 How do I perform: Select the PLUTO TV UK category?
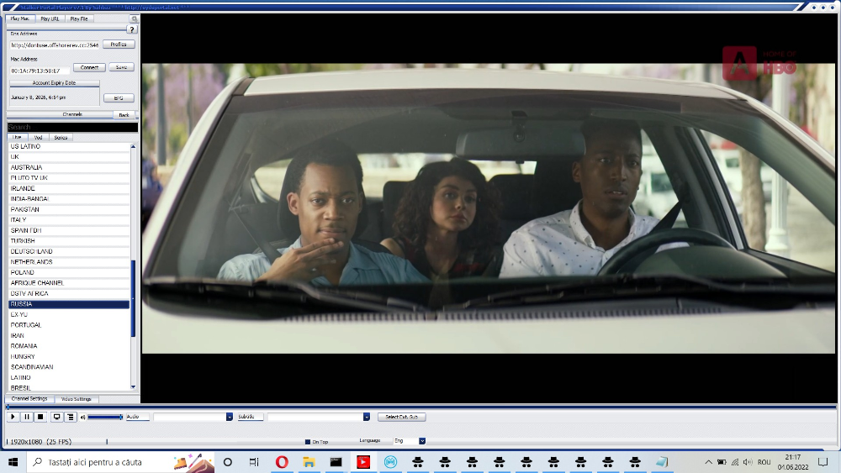[x=69, y=178]
